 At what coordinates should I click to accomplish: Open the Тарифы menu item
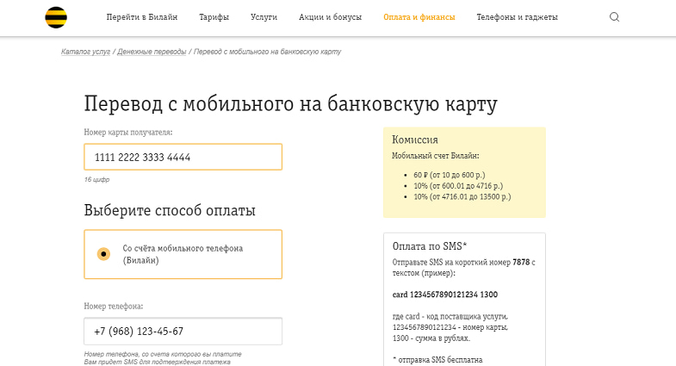tap(214, 17)
